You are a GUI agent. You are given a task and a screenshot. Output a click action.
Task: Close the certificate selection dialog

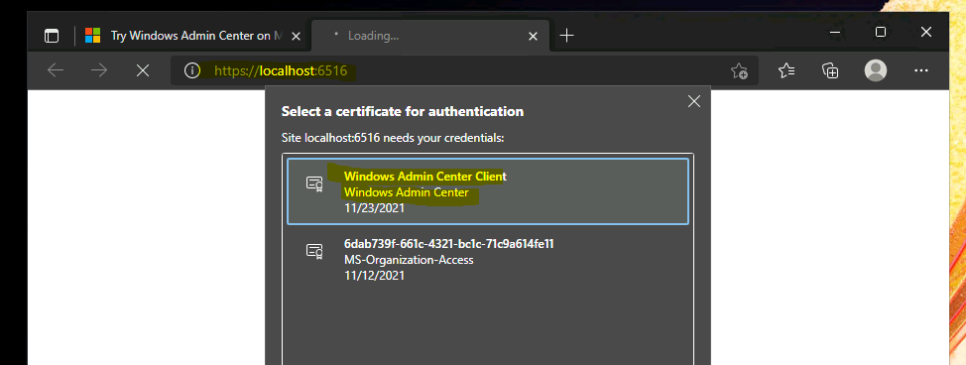tap(694, 102)
